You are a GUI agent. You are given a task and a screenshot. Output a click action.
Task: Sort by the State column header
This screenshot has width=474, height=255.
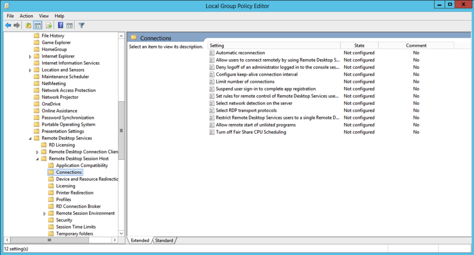click(359, 45)
